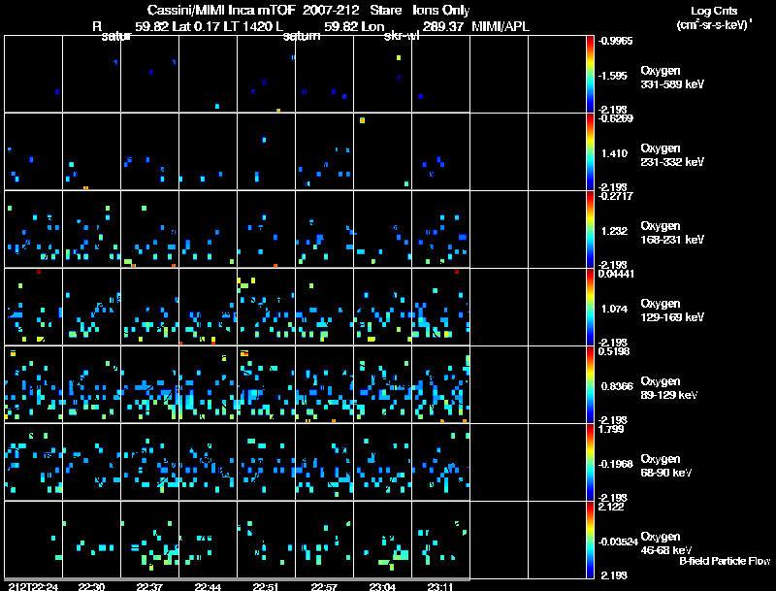The width and height of the screenshot is (776, 591).
Task: Click the Oxygen 129-169 keV color bar
Action: pyautogui.click(x=590, y=307)
